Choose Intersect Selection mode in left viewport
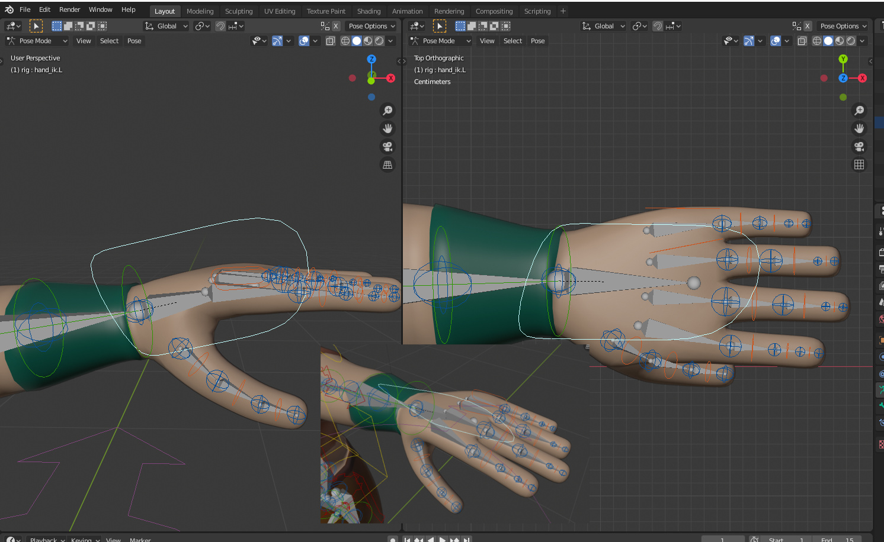The height and width of the screenshot is (542, 884). (x=103, y=26)
